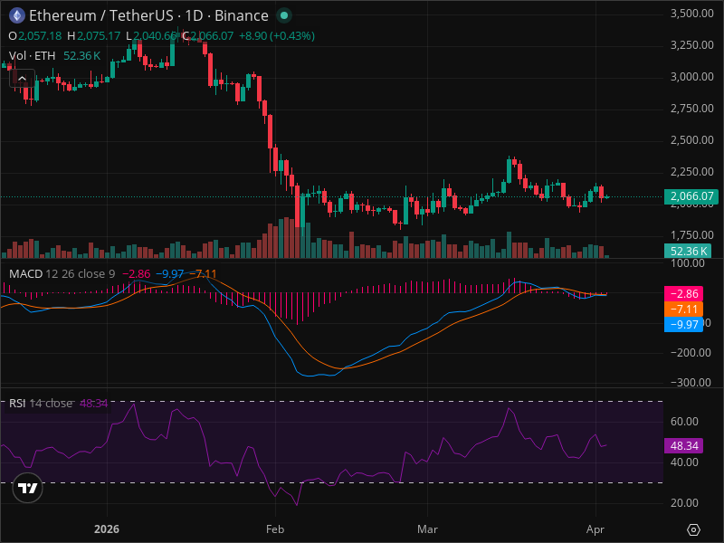724x543 pixels.
Task: Click the purple RSI value tag 48.34
Action: pyautogui.click(x=684, y=445)
